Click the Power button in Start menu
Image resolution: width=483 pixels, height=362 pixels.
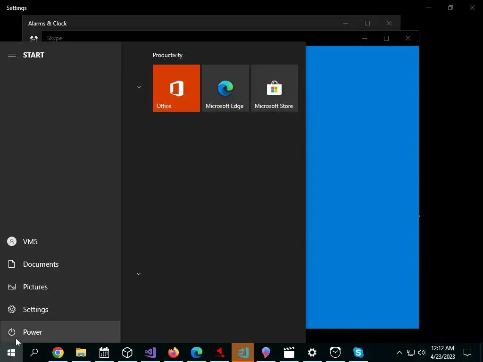[60, 332]
